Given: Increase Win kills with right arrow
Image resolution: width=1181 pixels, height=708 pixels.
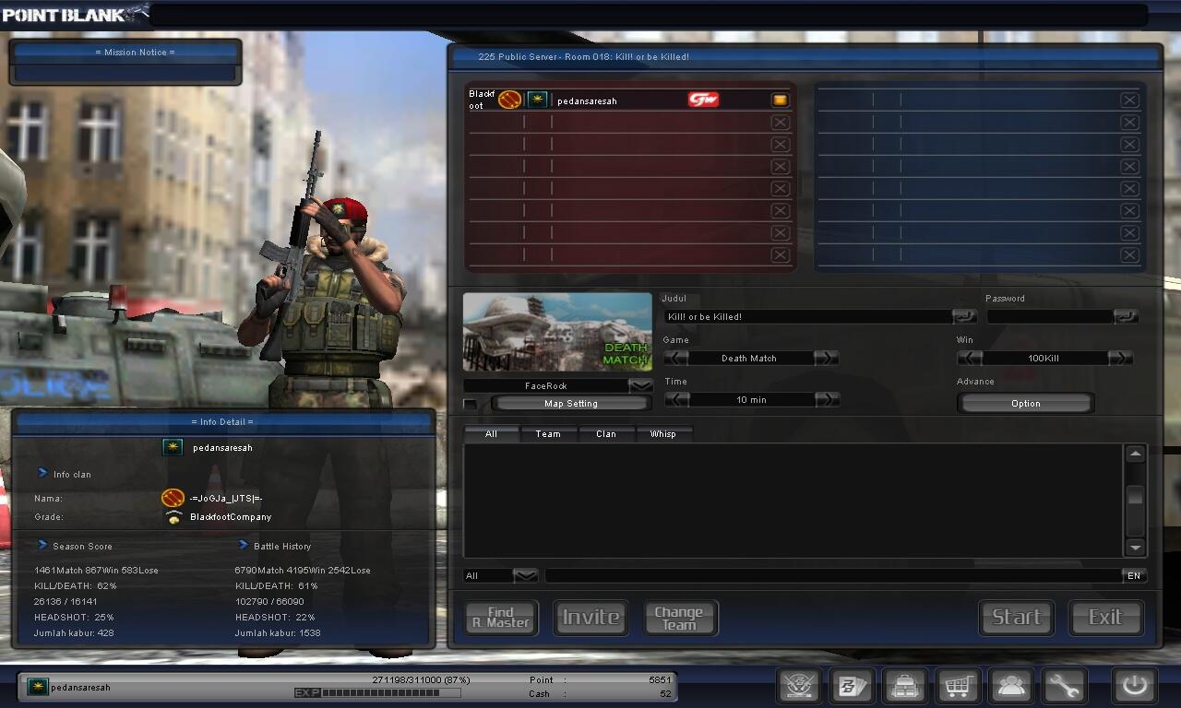Looking at the screenshot, I should pos(1120,358).
